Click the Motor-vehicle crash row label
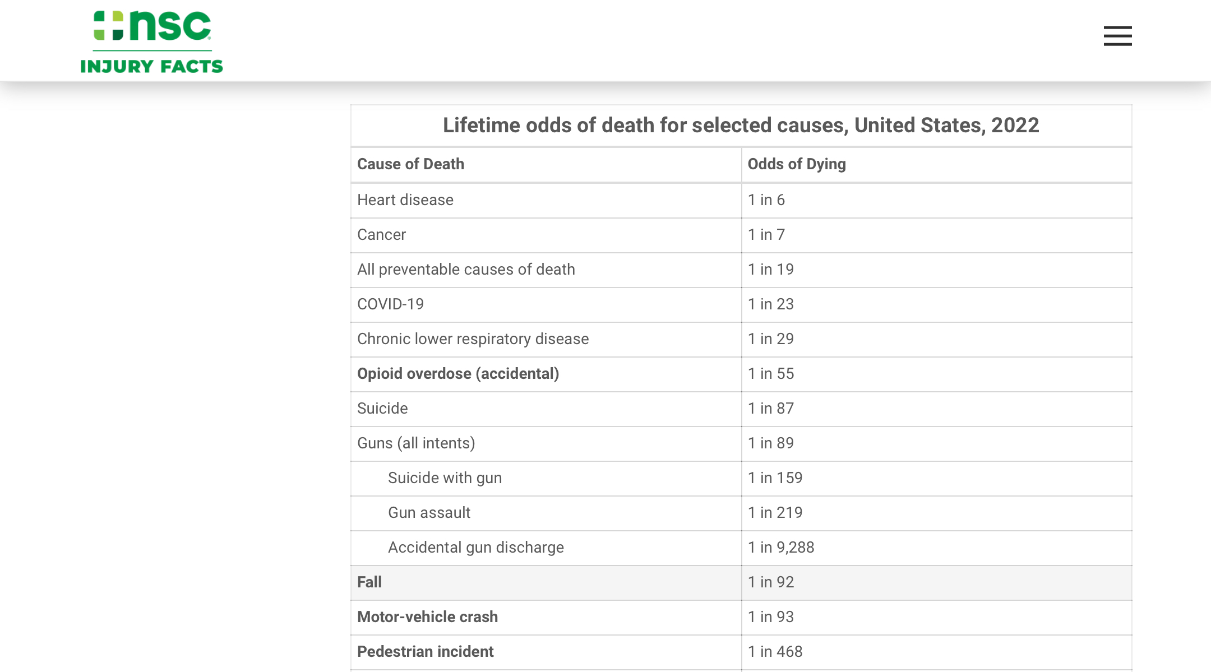Image resolution: width=1211 pixels, height=672 pixels. click(x=427, y=617)
